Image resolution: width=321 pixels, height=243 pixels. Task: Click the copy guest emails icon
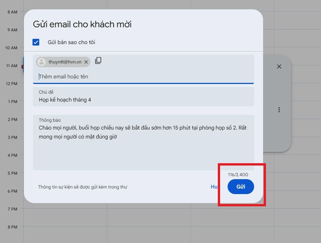pyautogui.click(x=98, y=61)
